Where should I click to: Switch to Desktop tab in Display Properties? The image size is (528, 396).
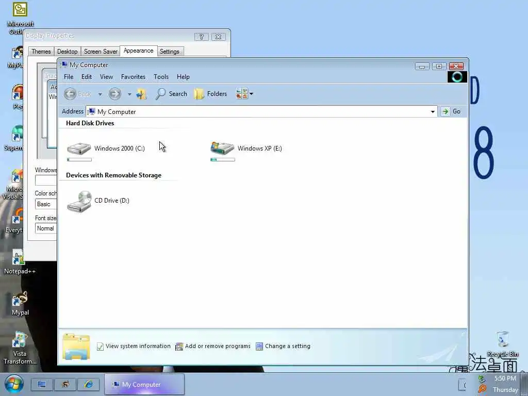coord(68,52)
